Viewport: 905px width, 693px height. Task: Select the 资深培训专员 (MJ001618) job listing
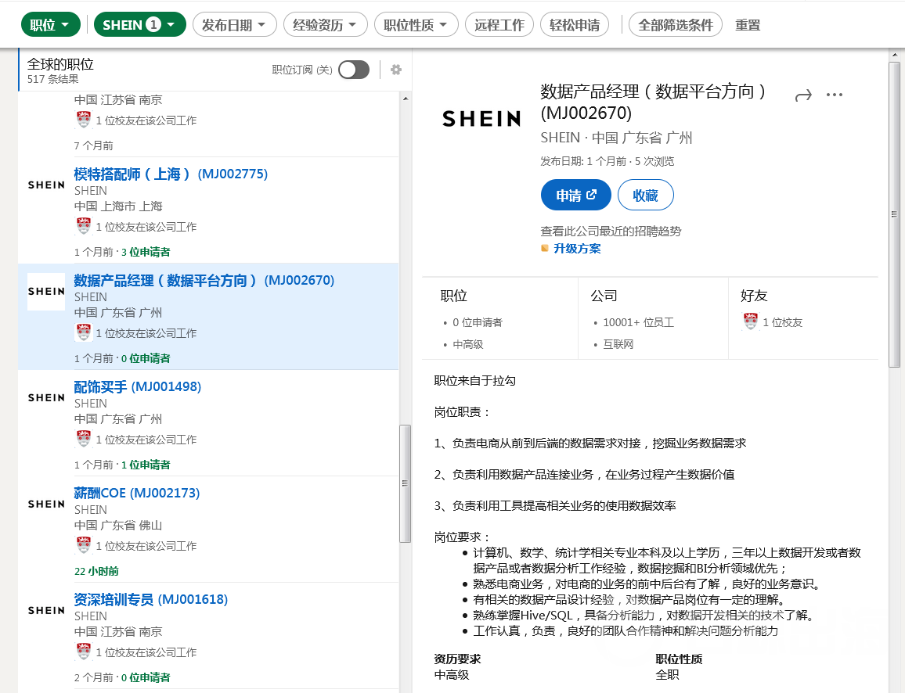click(x=150, y=600)
